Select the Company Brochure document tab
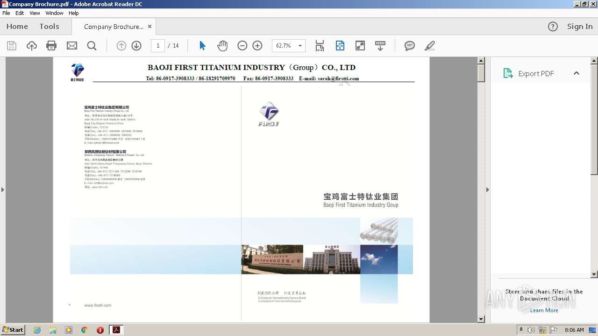 click(114, 27)
